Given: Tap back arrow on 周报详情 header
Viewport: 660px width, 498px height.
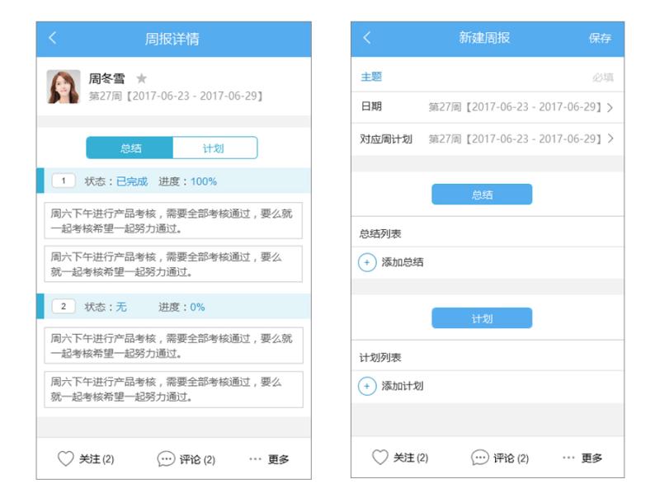Looking at the screenshot, I should (53, 38).
